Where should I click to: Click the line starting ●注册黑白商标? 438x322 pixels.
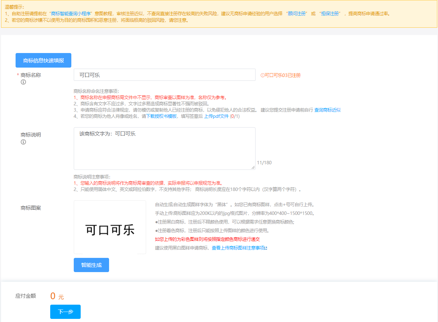point(225,222)
